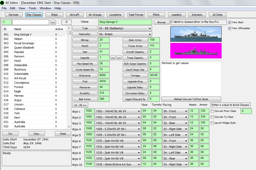The width and height of the screenshot is (256, 170).
Task: Open the Task Forces section
Action: point(136,15)
